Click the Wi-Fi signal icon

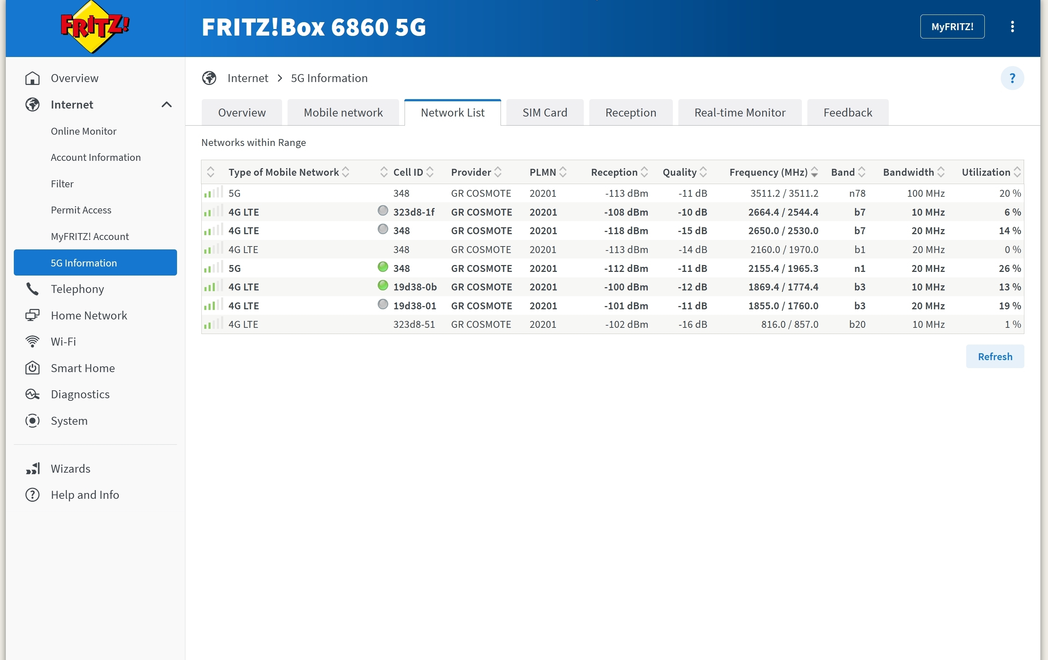[33, 342]
